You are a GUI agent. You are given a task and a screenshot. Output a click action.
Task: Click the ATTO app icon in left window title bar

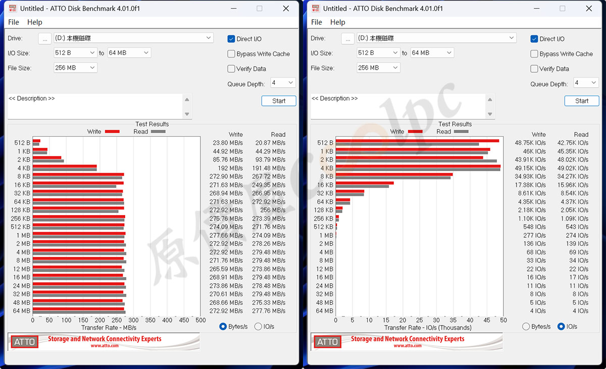pyautogui.click(x=12, y=9)
